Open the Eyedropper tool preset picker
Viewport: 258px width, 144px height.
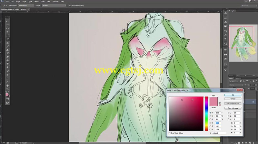coord(5,5)
